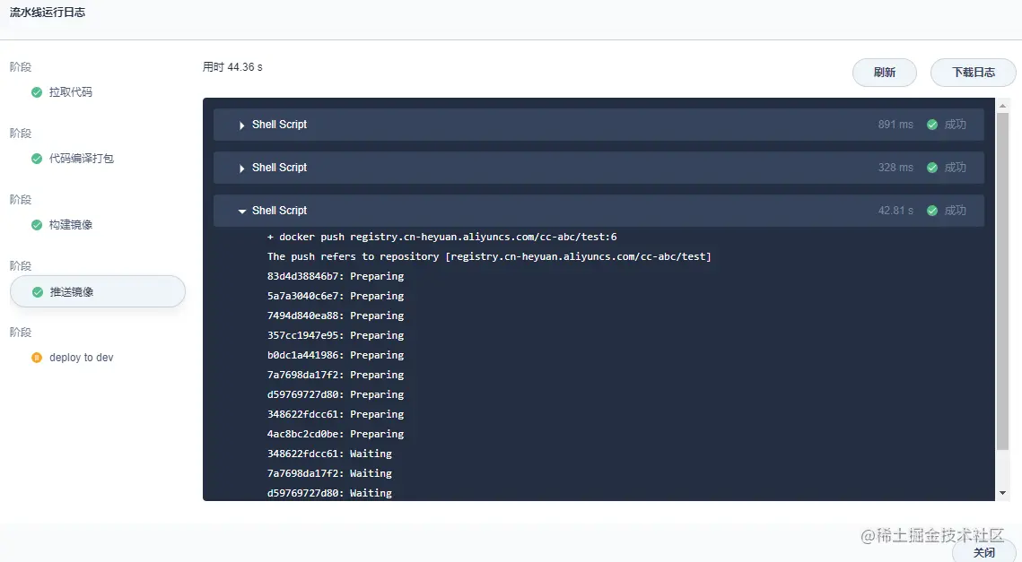This screenshot has width=1022, height=562.
Task: Expand the 891 ms Shell Script step
Action: click(x=241, y=125)
